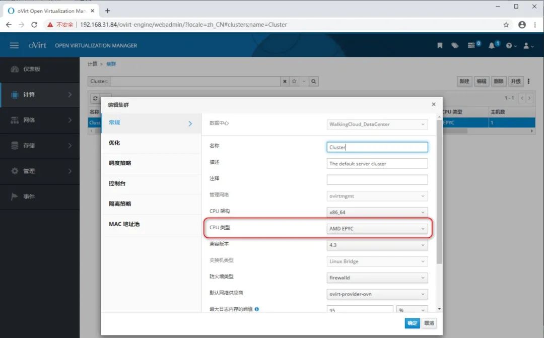544x338 pixels.
Task: Open the percent unit dropdown
Action: tap(412, 310)
